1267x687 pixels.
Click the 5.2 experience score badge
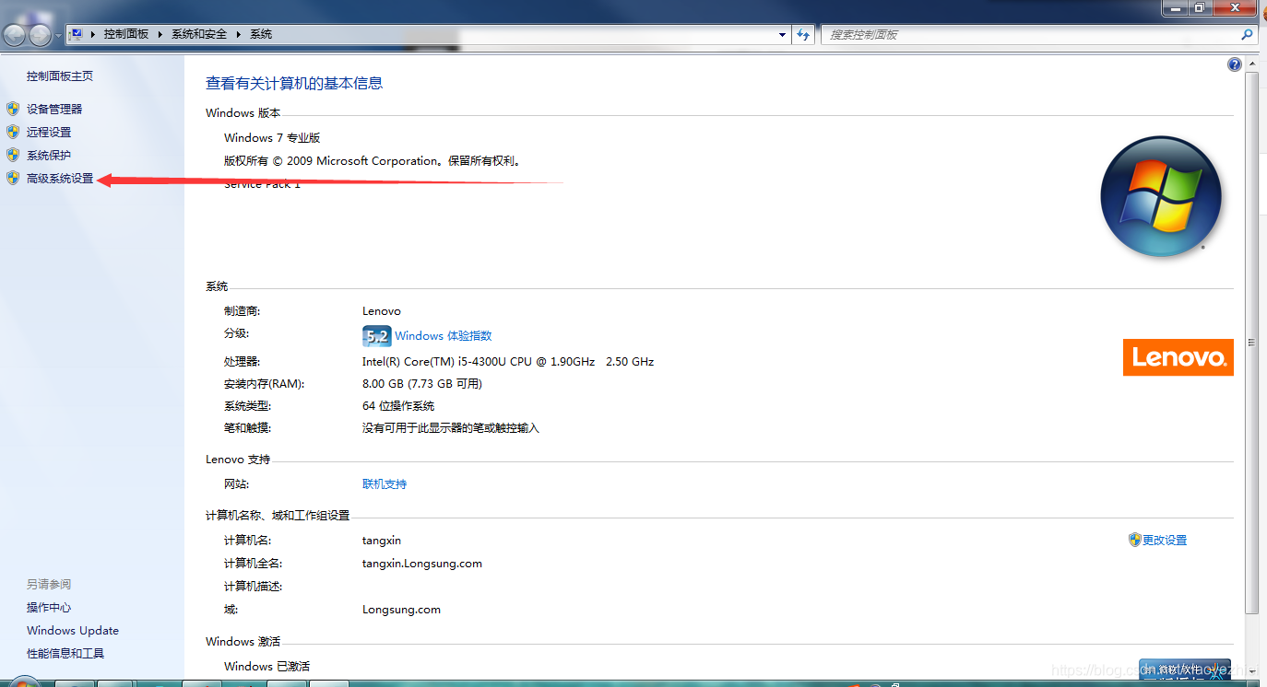(x=376, y=336)
